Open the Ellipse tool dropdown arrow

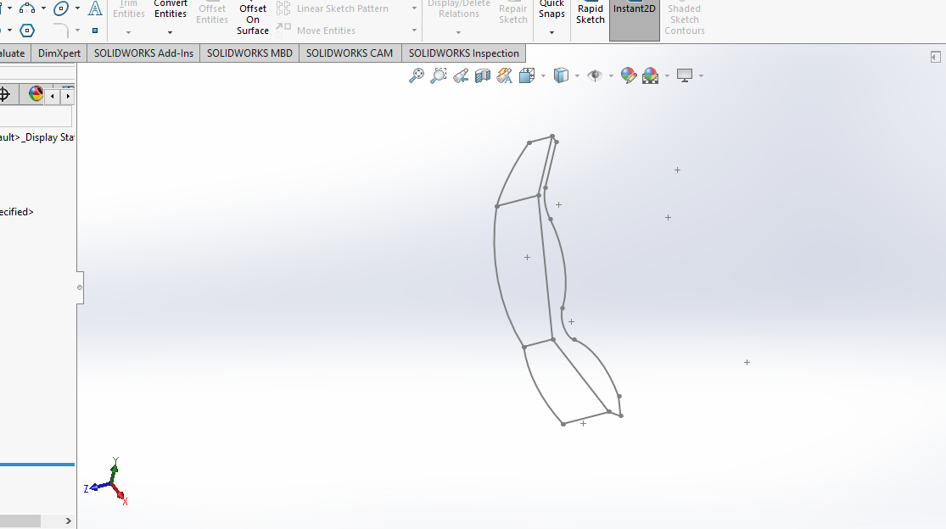click(77, 8)
